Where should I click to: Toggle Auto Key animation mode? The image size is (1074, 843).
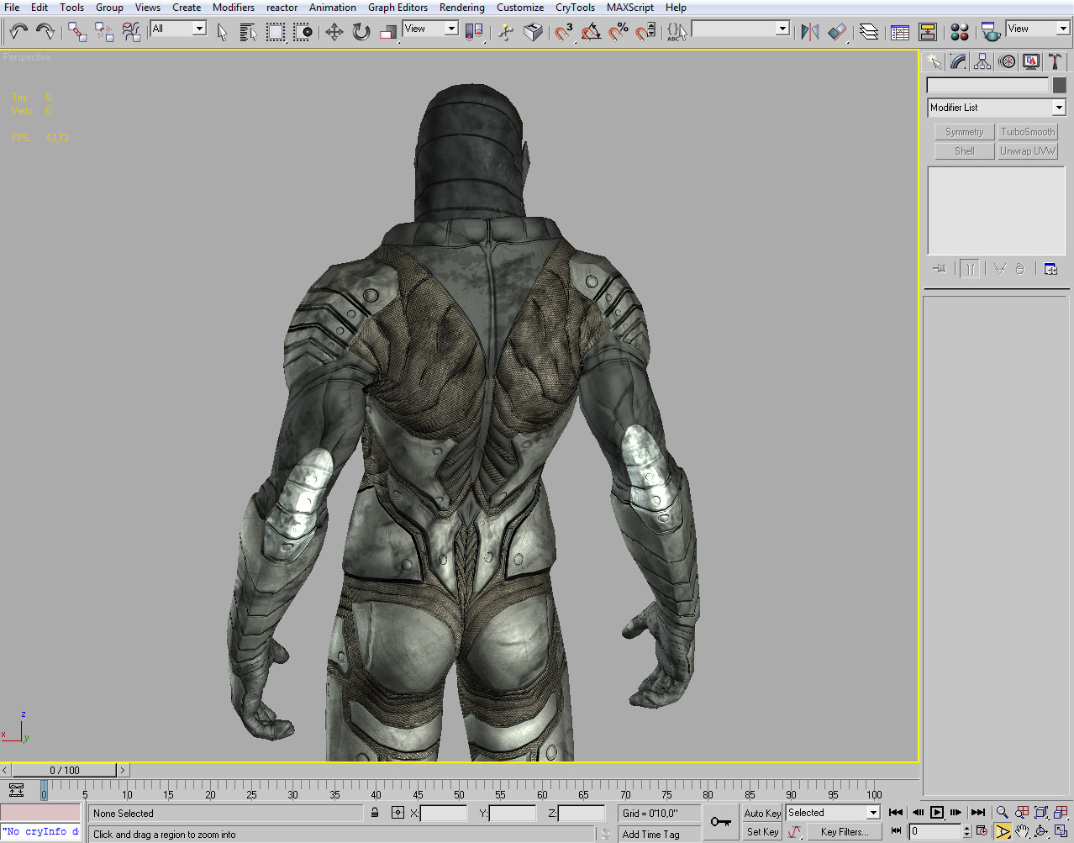click(762, 813)
